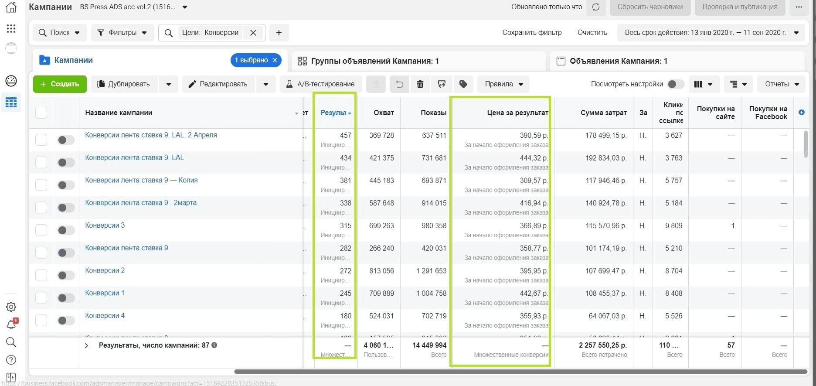Open the 'Отчеты' dropdown
Viewport: 816px width, 386px height.
tap(782, 84)
